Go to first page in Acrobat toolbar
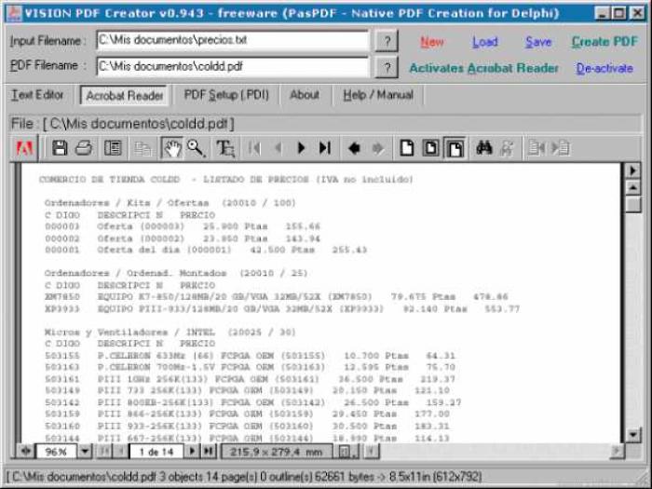This screenshot has width=652, height=489. (254, 148)
